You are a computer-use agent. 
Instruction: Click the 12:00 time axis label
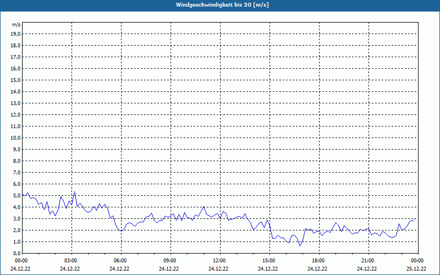tap(221, 261)
